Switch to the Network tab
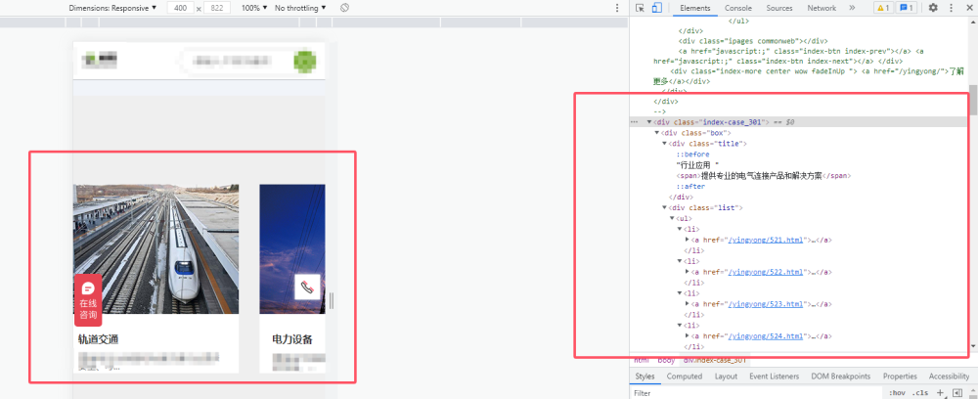The width and height of the screenshot is (978, 399). point(822,8)
